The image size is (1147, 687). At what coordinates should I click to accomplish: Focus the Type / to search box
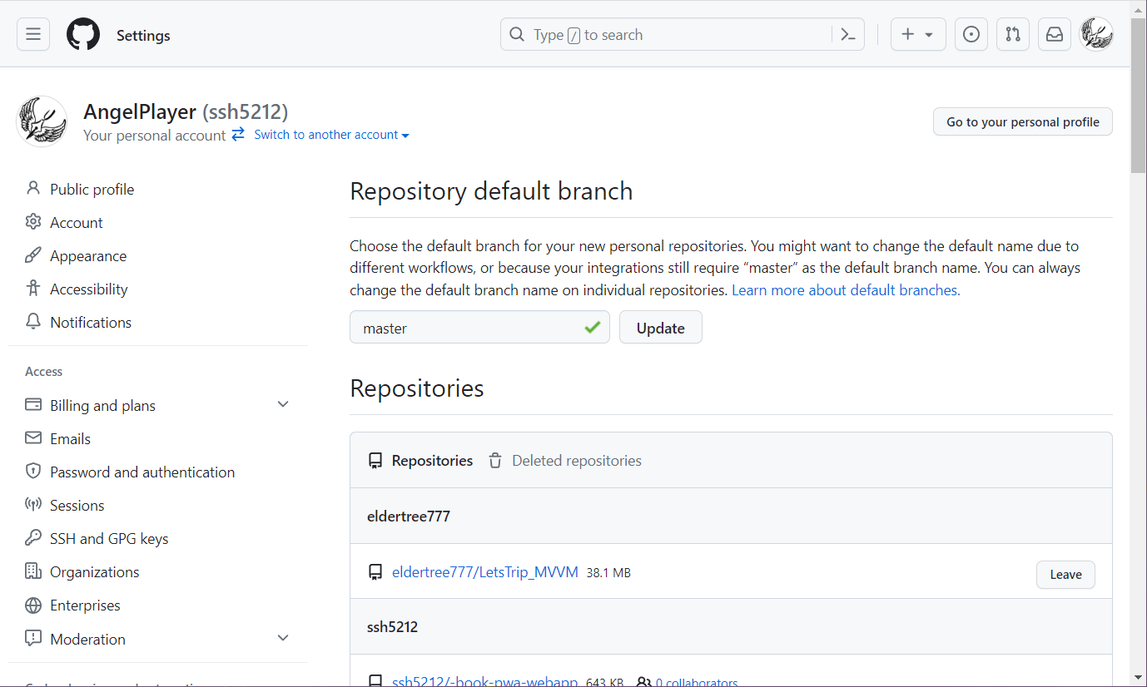pyautogui.click(x=683, y=35)
